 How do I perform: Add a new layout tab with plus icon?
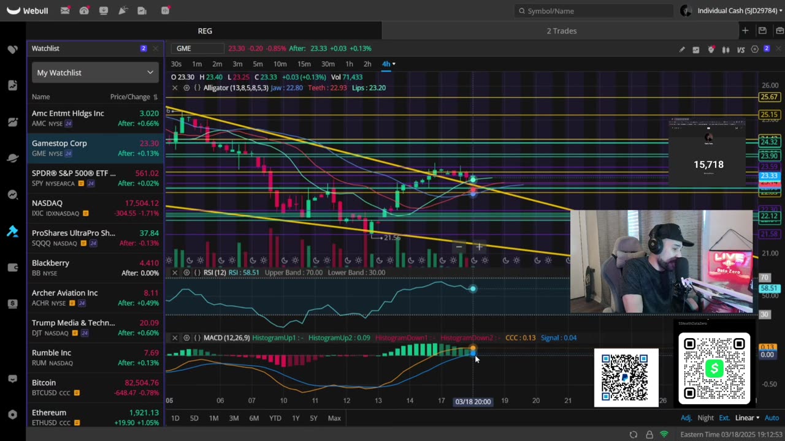(x=745, y=31)
